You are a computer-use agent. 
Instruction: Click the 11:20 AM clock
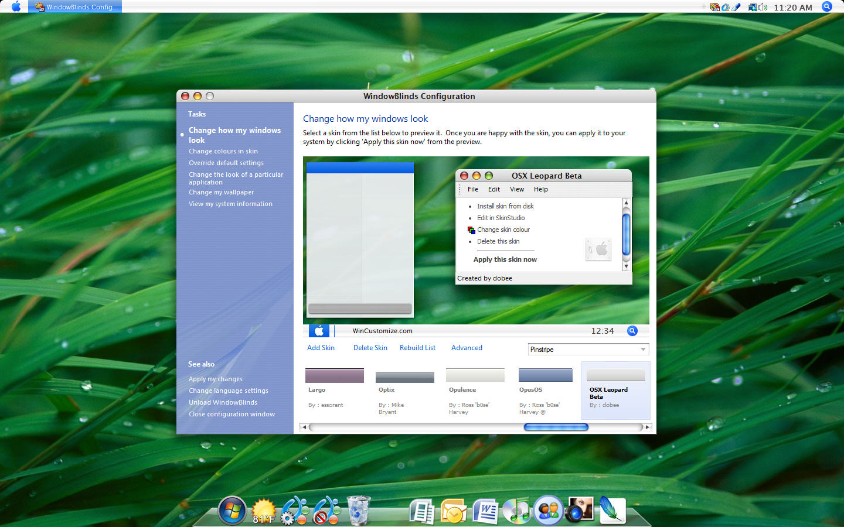click(793, 8)
